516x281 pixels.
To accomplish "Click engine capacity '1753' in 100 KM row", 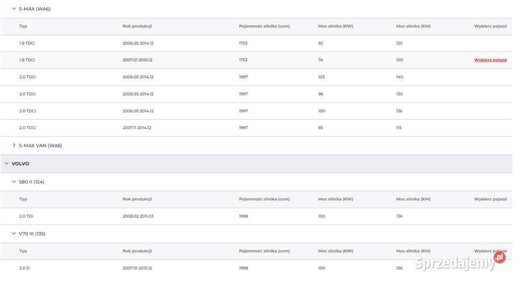I will click(243, 60).
